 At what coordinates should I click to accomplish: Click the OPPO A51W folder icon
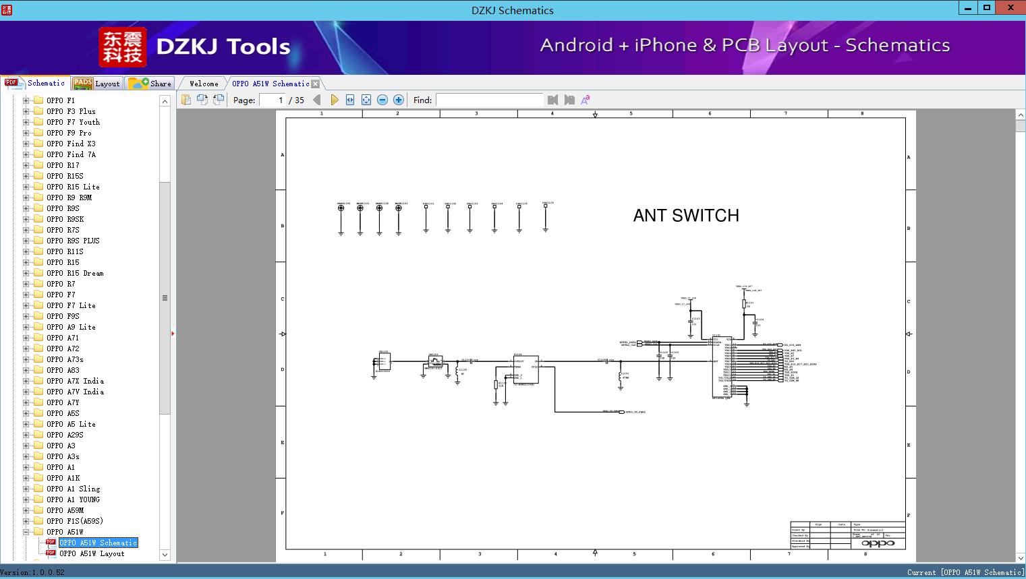tap(38, 532)
